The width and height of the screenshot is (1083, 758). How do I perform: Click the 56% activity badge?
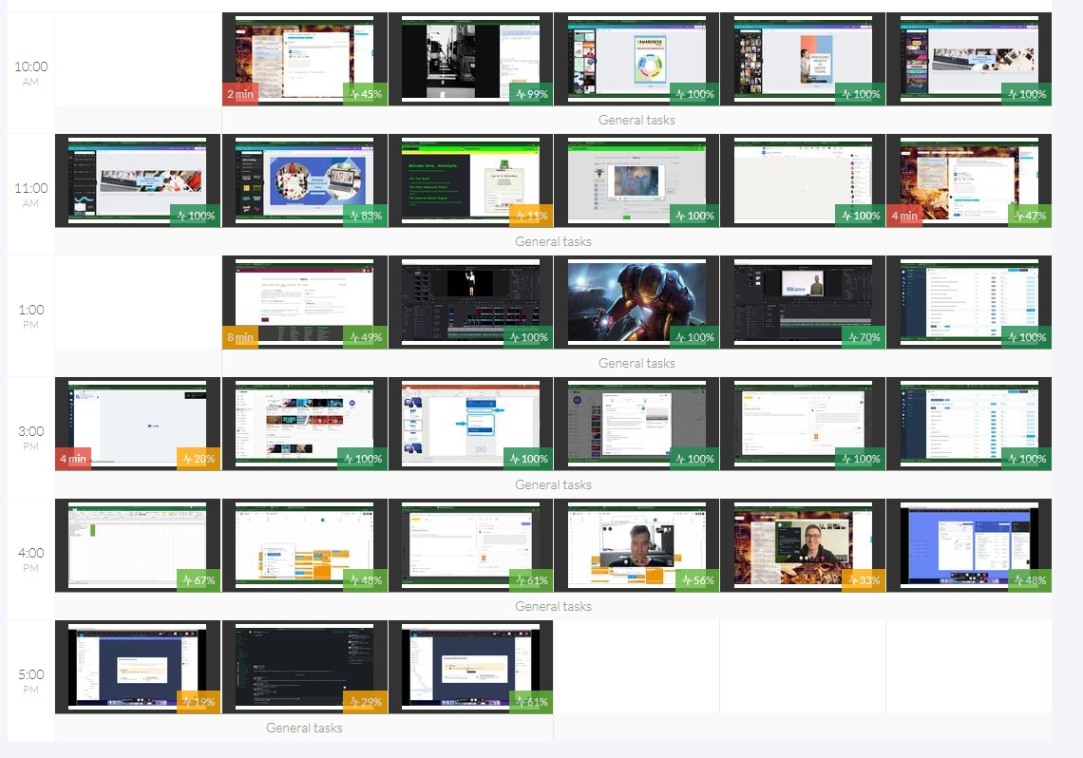click(x=697, y=579)
